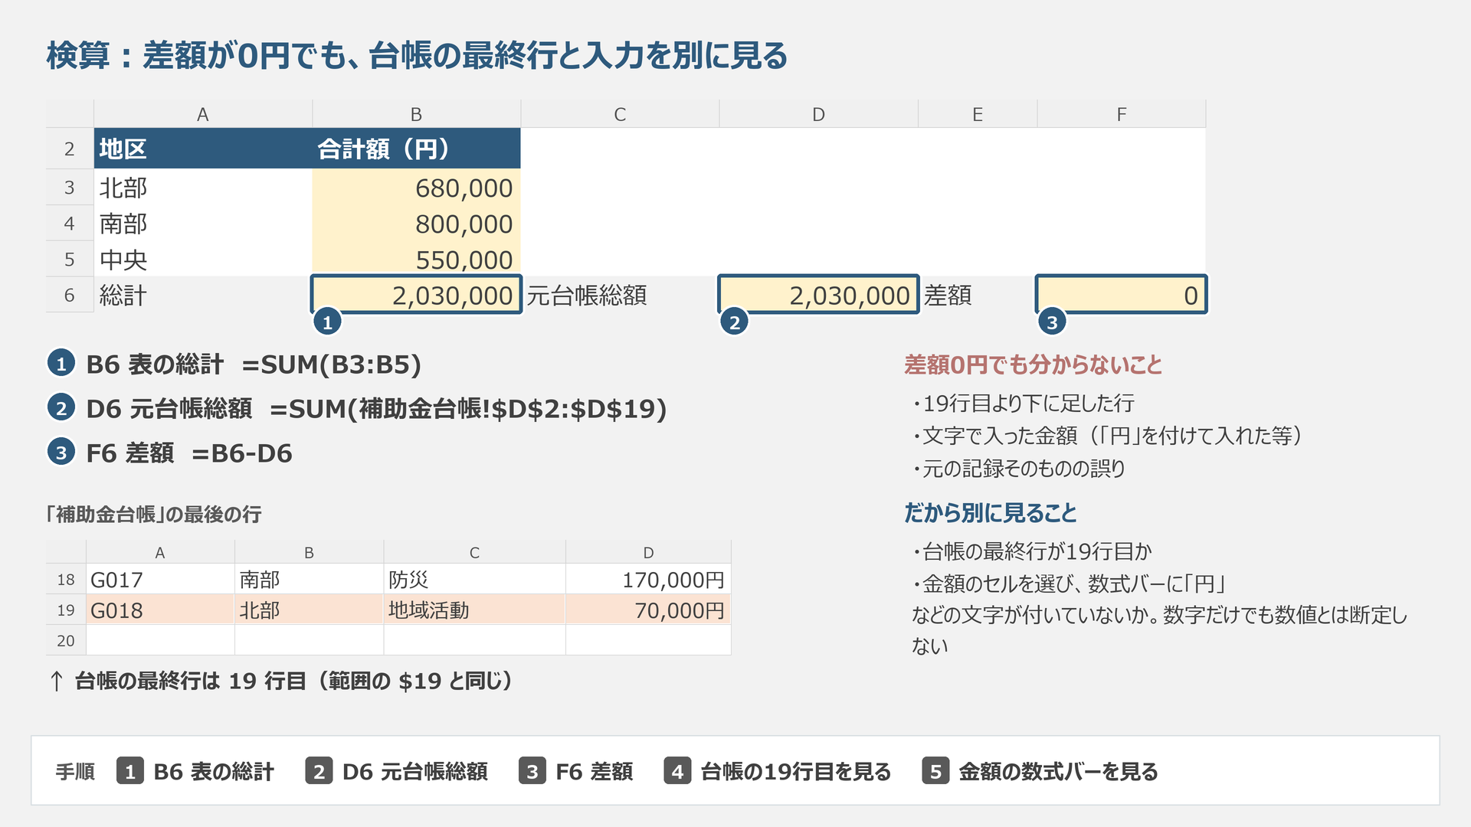Click the 550,000 amount cell
1471x827 pixels.
[x=416, y=260]
